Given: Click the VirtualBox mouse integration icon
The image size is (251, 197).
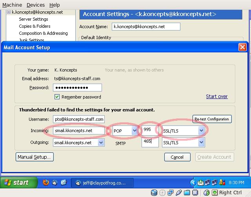Looking at the screenshot, I should [x=207, y=193].
